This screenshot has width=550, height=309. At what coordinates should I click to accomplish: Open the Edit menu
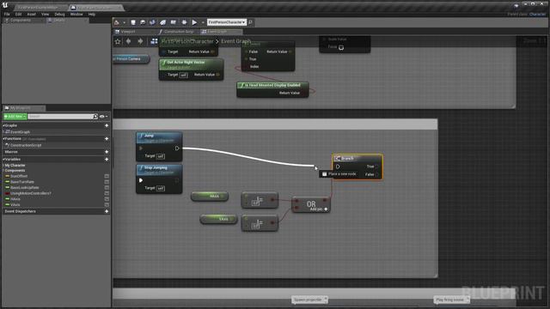click(x=18, y=15)
